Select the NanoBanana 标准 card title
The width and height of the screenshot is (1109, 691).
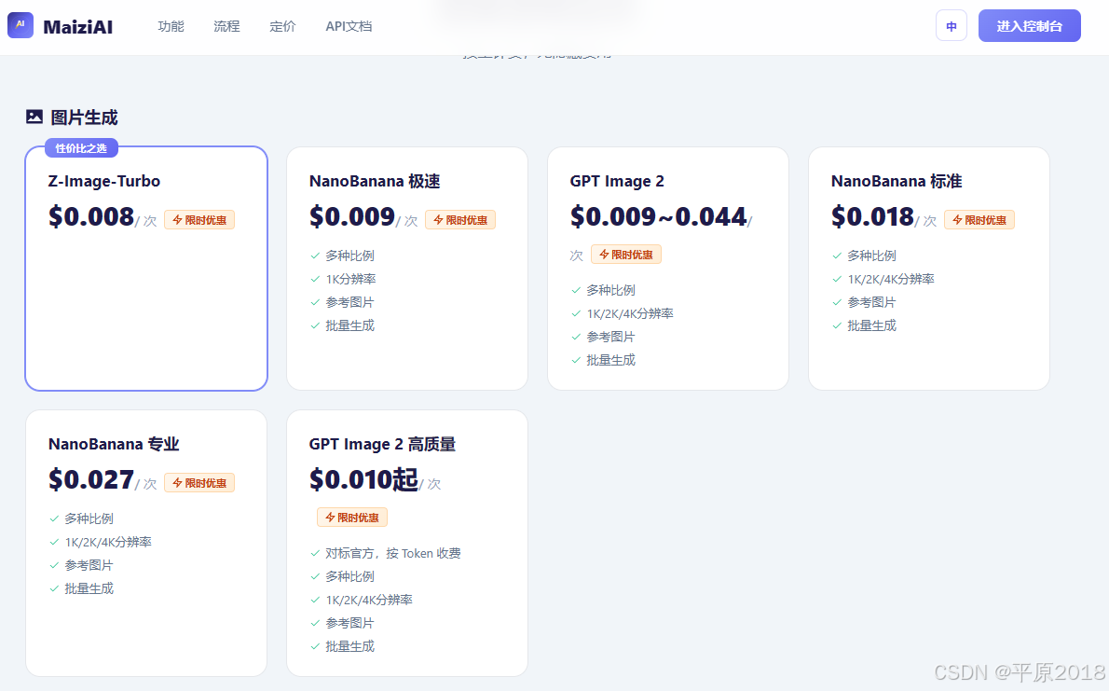tap(897, 181)
